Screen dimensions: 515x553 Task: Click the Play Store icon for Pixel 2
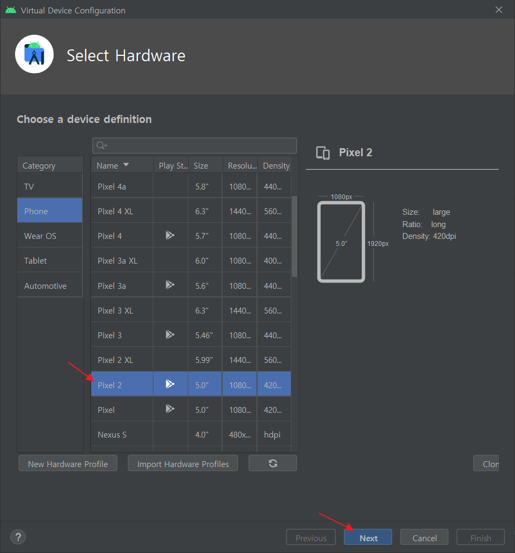(170, 384)
